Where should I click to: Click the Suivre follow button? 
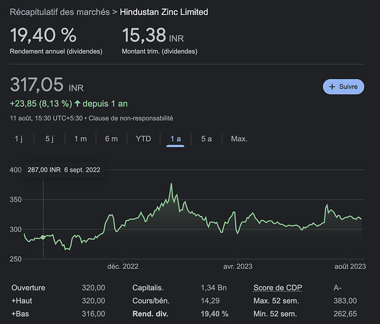[343, 87]
